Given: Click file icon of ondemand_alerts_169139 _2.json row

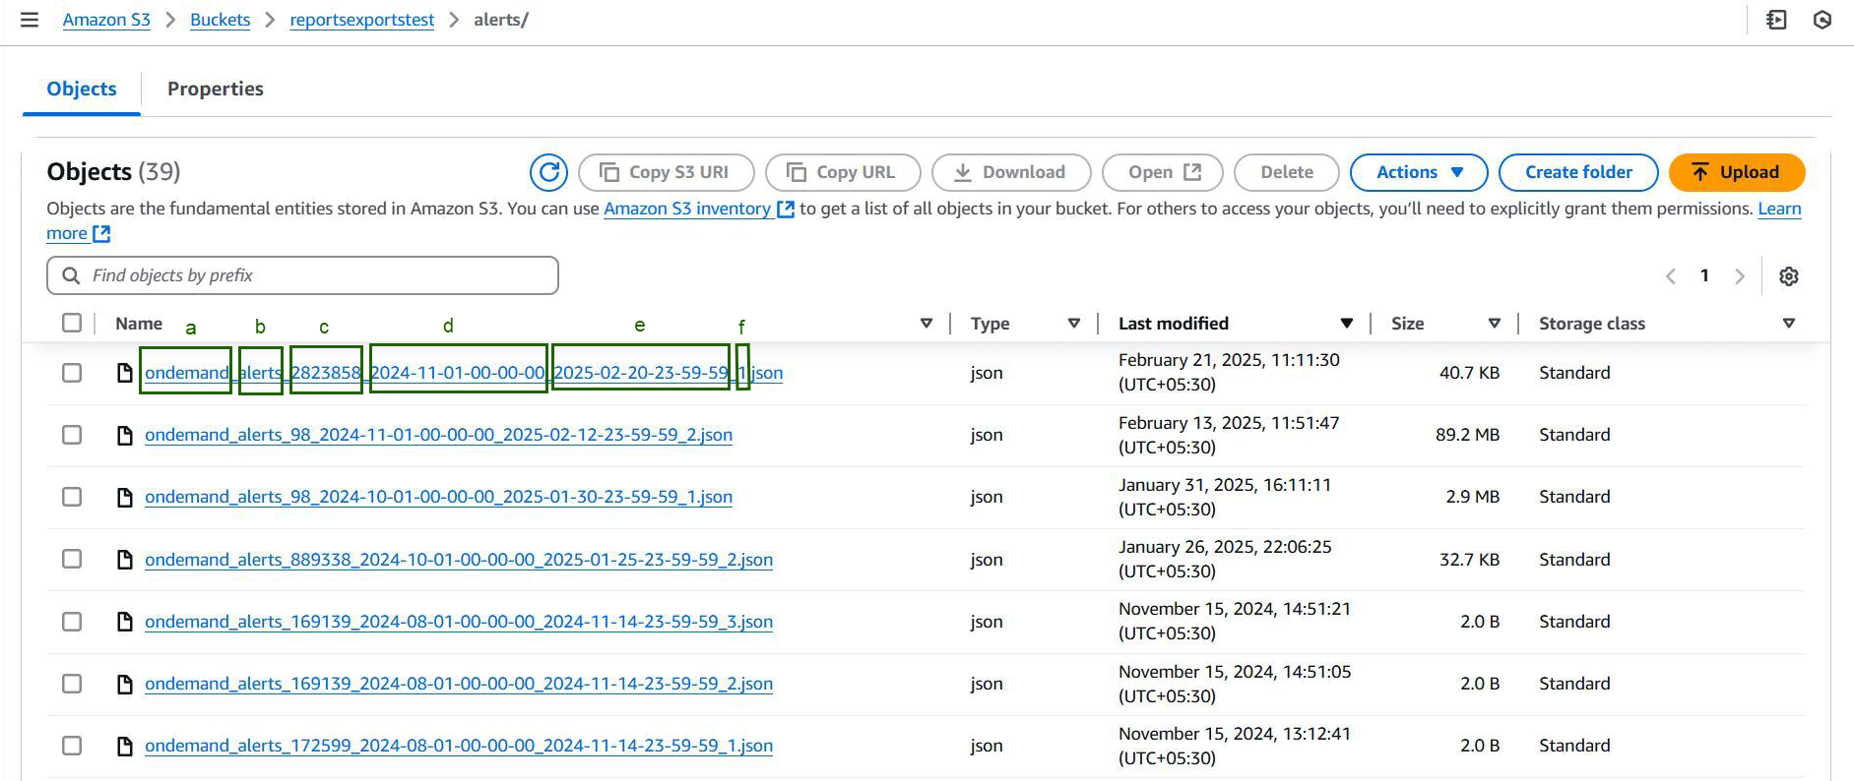Looking at the screenshot, I should (125, 684).
